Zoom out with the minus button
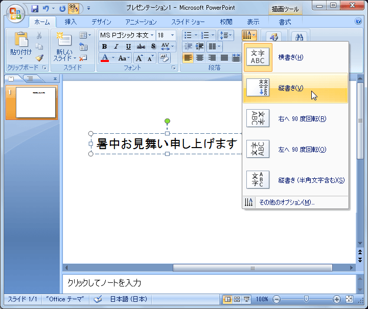368x309 pixels. click(277, 299)
